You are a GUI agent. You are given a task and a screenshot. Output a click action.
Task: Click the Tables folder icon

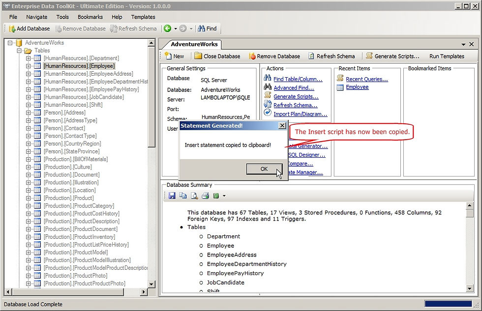[x=28, y=50]
